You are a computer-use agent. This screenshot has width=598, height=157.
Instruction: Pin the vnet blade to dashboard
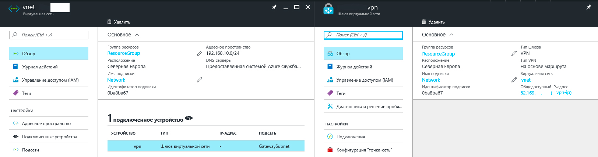tap(274, 7)
